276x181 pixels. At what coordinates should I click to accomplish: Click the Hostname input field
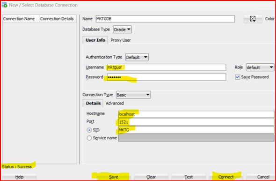pos(196,114)
